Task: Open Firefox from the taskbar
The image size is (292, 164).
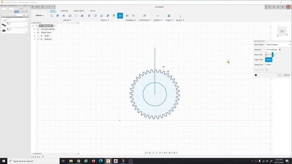Action: point(93,161)
